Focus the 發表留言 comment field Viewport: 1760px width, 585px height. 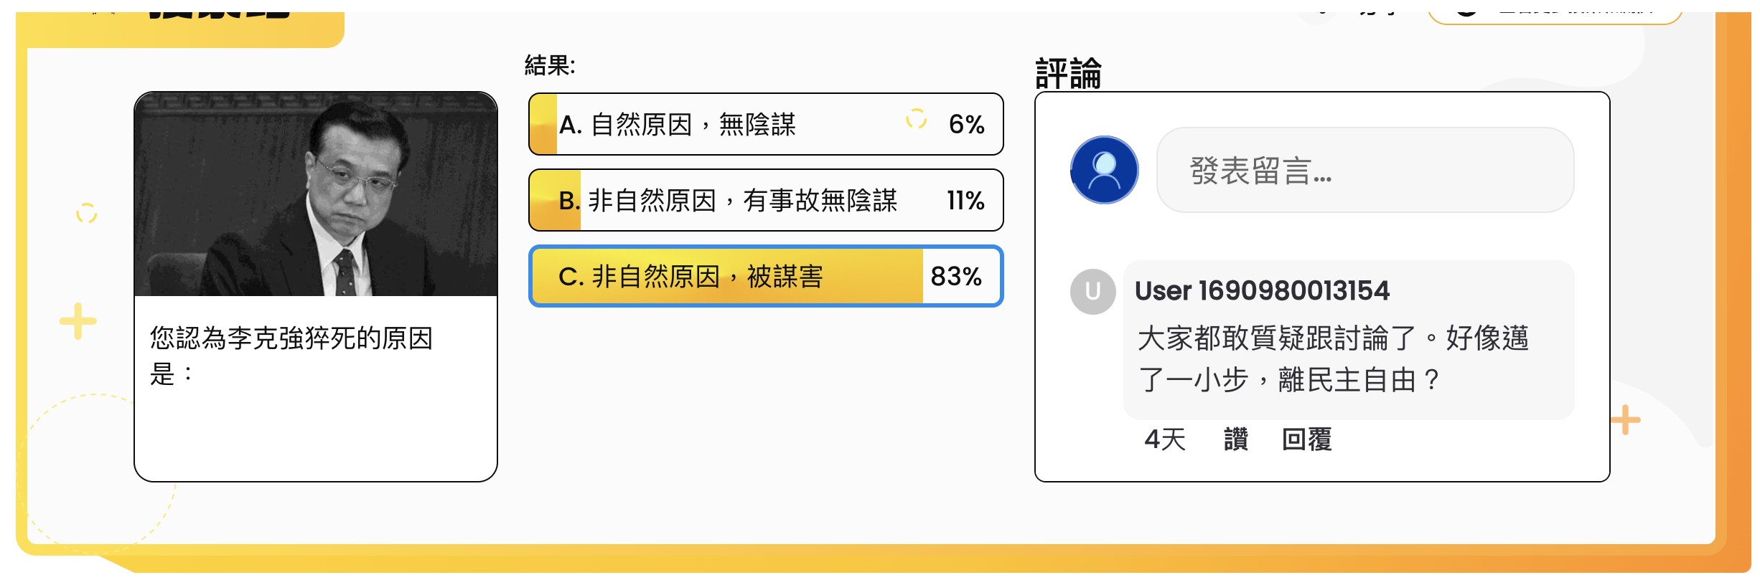pyautogui.click(x=1364, y=171)
